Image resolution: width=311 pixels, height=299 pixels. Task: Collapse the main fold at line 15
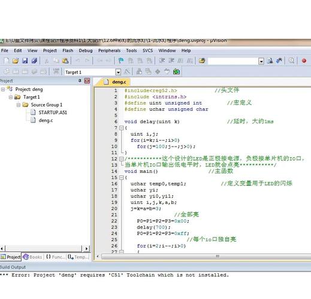pos(121,178)
